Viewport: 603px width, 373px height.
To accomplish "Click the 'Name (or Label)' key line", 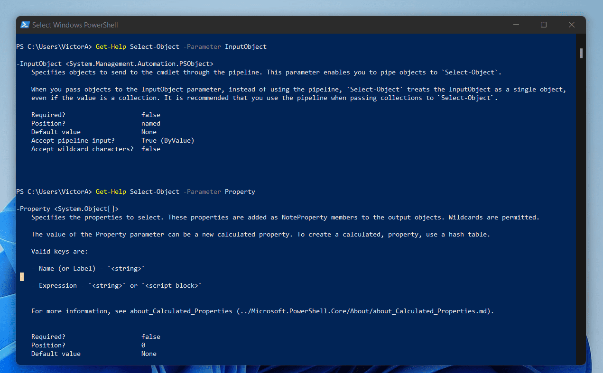I will pos(87,268).
